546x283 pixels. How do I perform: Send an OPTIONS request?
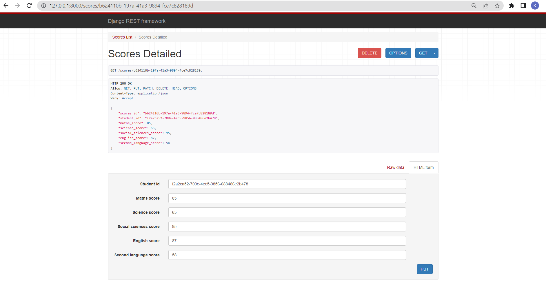tap(398, 53)
